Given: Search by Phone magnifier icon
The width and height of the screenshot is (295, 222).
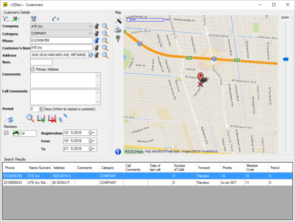Looking at the screenshot, I should point(105,40).
